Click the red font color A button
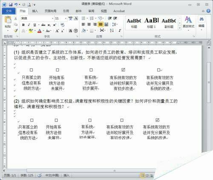The width and height of the screenshot is (213, 180). click(40, 31)
